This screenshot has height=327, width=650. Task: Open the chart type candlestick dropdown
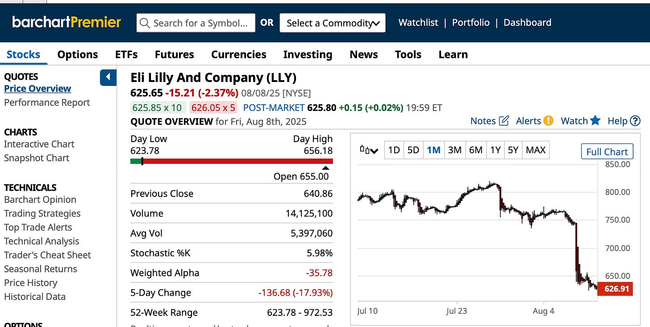pyautogui.click(x=369, y=150)
